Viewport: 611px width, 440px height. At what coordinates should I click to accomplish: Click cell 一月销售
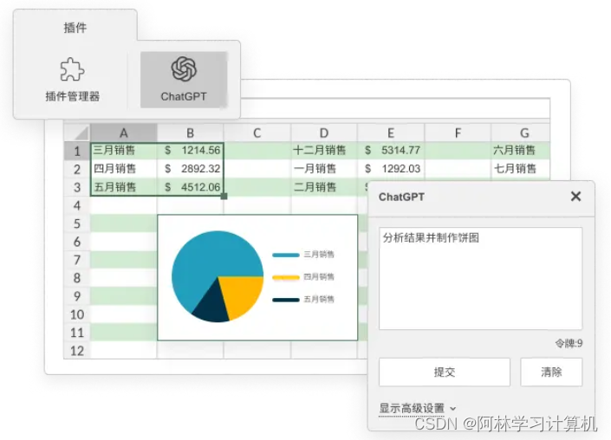coord(324,169)
